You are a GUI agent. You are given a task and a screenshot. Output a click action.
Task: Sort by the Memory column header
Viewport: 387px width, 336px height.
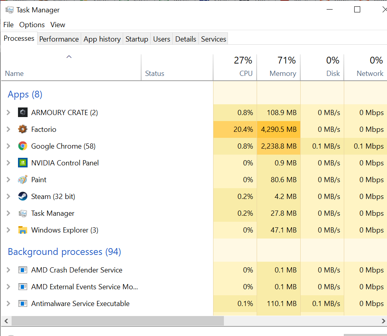click(x=278, y=68)
